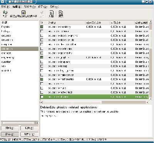Click the package list horizontal scrollbar right arrow

[147, 103]
